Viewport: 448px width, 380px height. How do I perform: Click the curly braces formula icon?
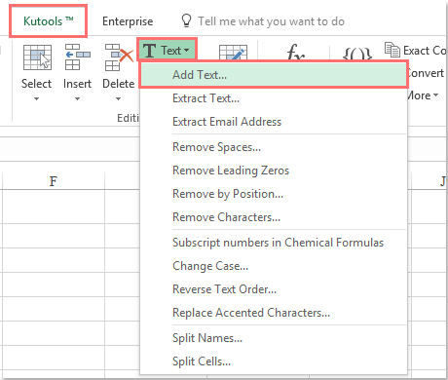pos(357,54)
